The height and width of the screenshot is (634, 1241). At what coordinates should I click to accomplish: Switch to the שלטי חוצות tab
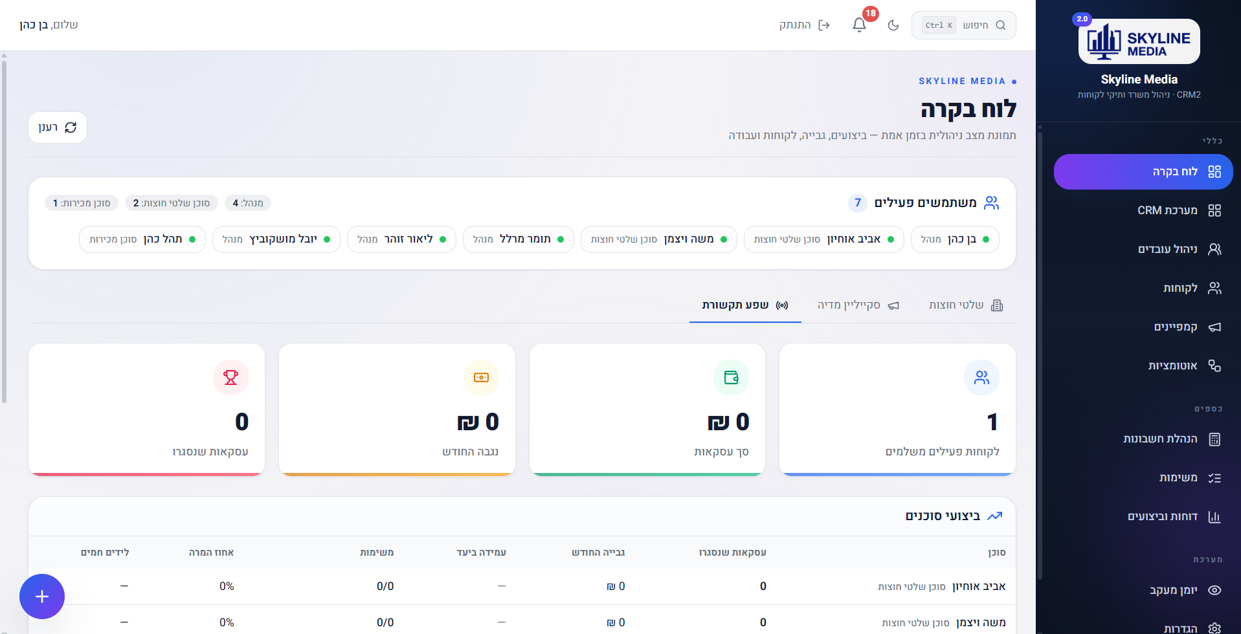click(x=966, y=305)
